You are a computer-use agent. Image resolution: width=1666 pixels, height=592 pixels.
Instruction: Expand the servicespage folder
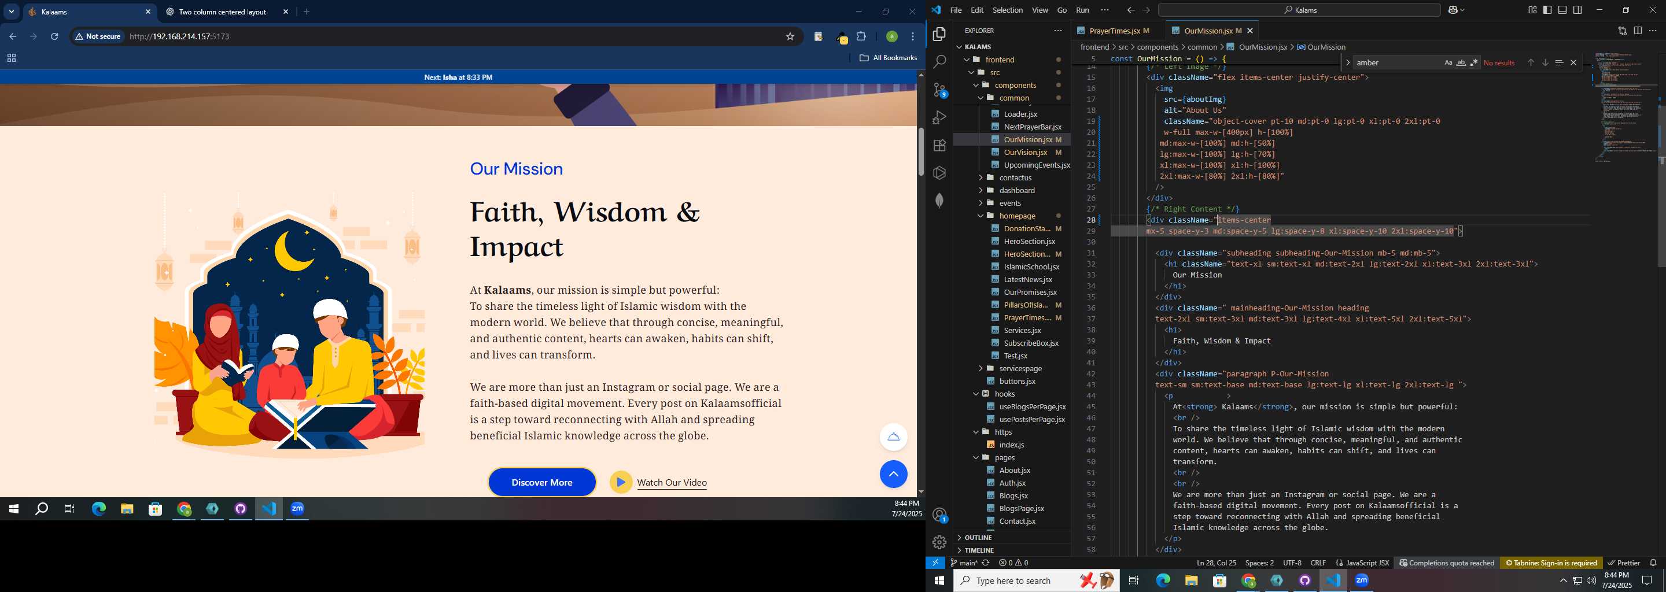coord(981,368)
